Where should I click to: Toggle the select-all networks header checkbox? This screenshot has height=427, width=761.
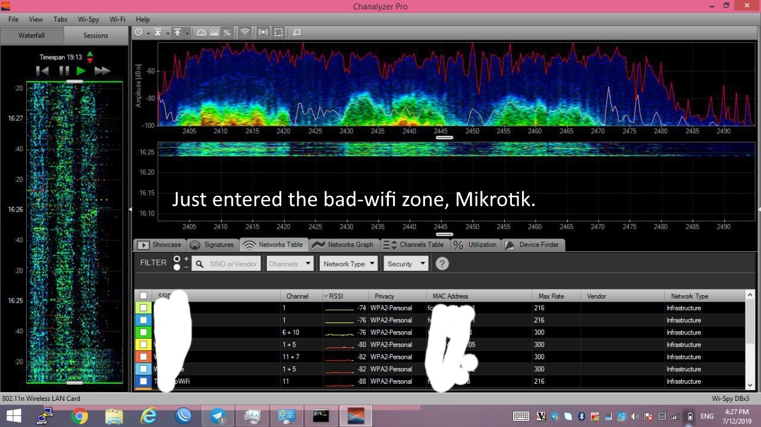coord(143,296)
